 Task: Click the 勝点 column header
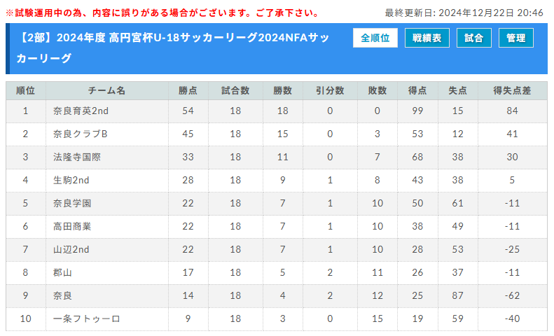188,91
